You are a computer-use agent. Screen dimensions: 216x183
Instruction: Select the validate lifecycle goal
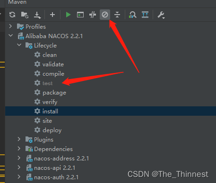[x=53, y=64]
